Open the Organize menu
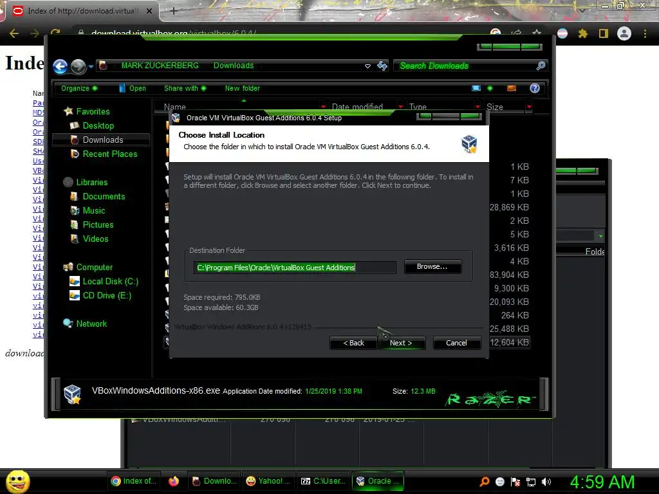The height and width of the screenshot is (494, 659). click(x=79, y=88)
